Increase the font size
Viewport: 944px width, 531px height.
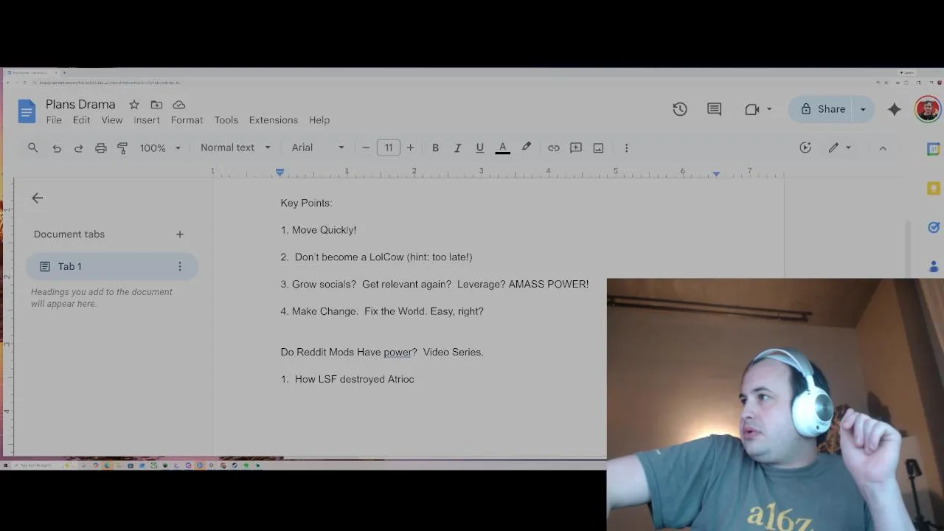(411, 147)
